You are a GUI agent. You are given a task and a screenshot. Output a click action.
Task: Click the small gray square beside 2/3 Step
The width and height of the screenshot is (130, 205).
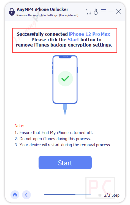(x=100, y=195)
